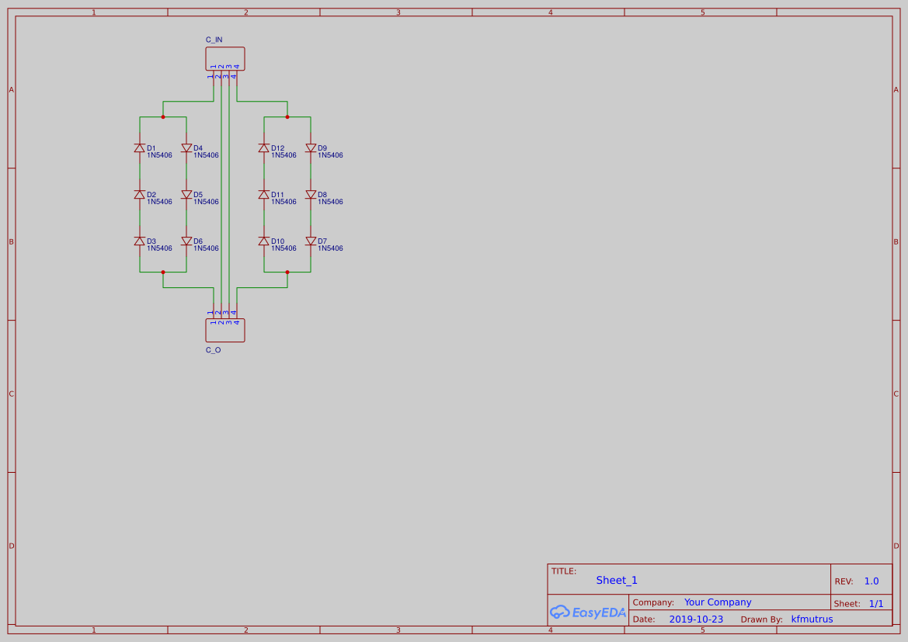This screenshot has width=908, height=642.
Task: Select diode D12 symbol
Action: tap(265, 147)
